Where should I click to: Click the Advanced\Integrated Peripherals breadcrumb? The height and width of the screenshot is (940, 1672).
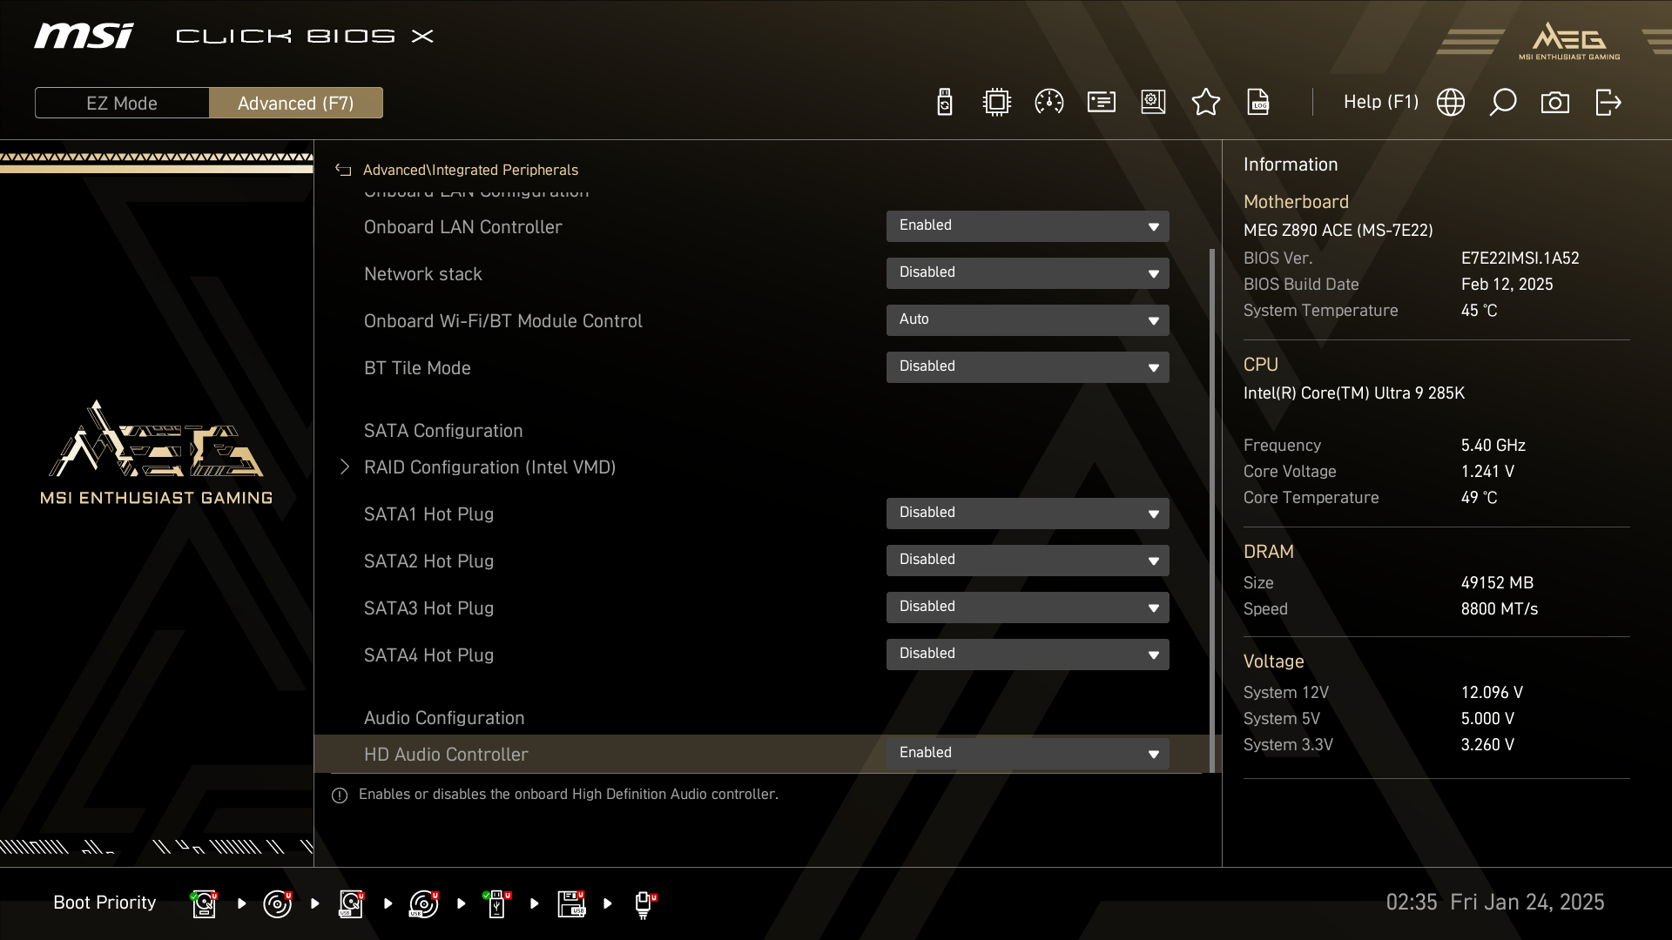(x=470, y=170)
